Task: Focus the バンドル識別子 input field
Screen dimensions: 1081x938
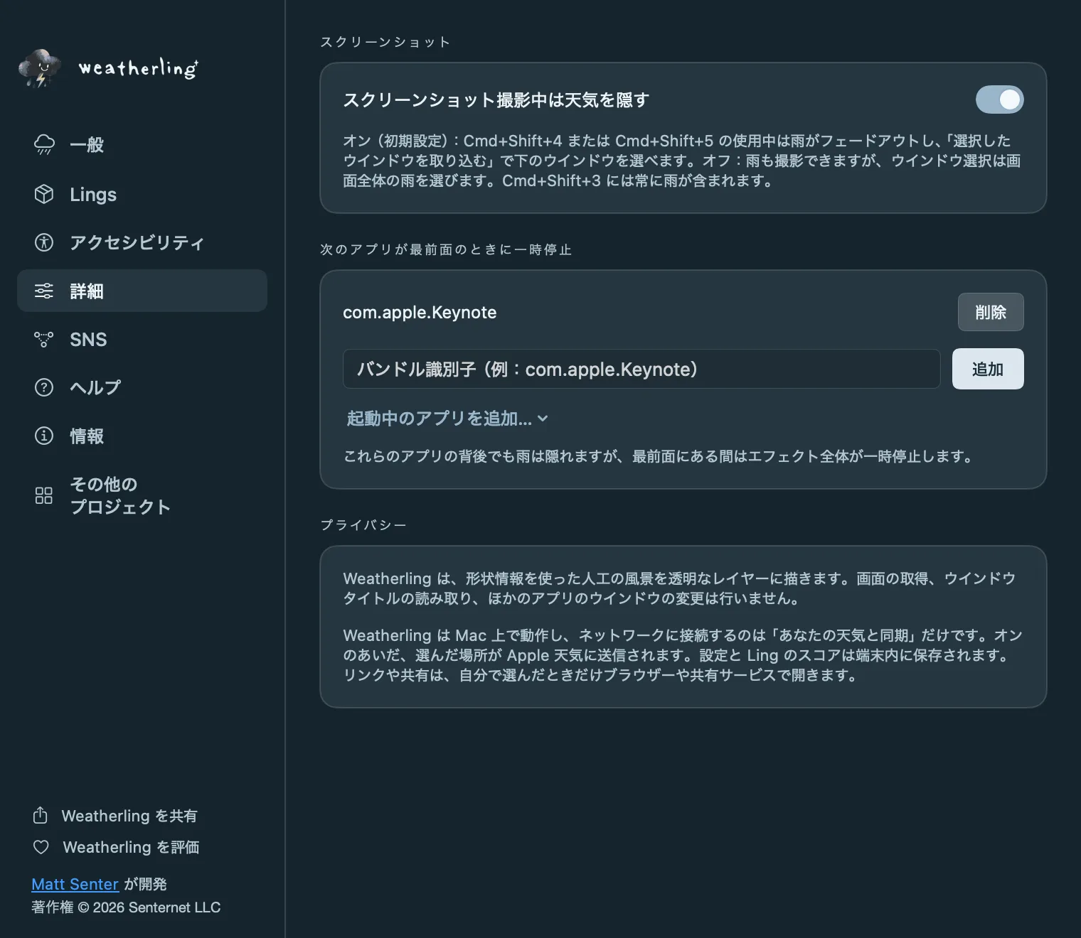Action: click(x=641, y=369)
